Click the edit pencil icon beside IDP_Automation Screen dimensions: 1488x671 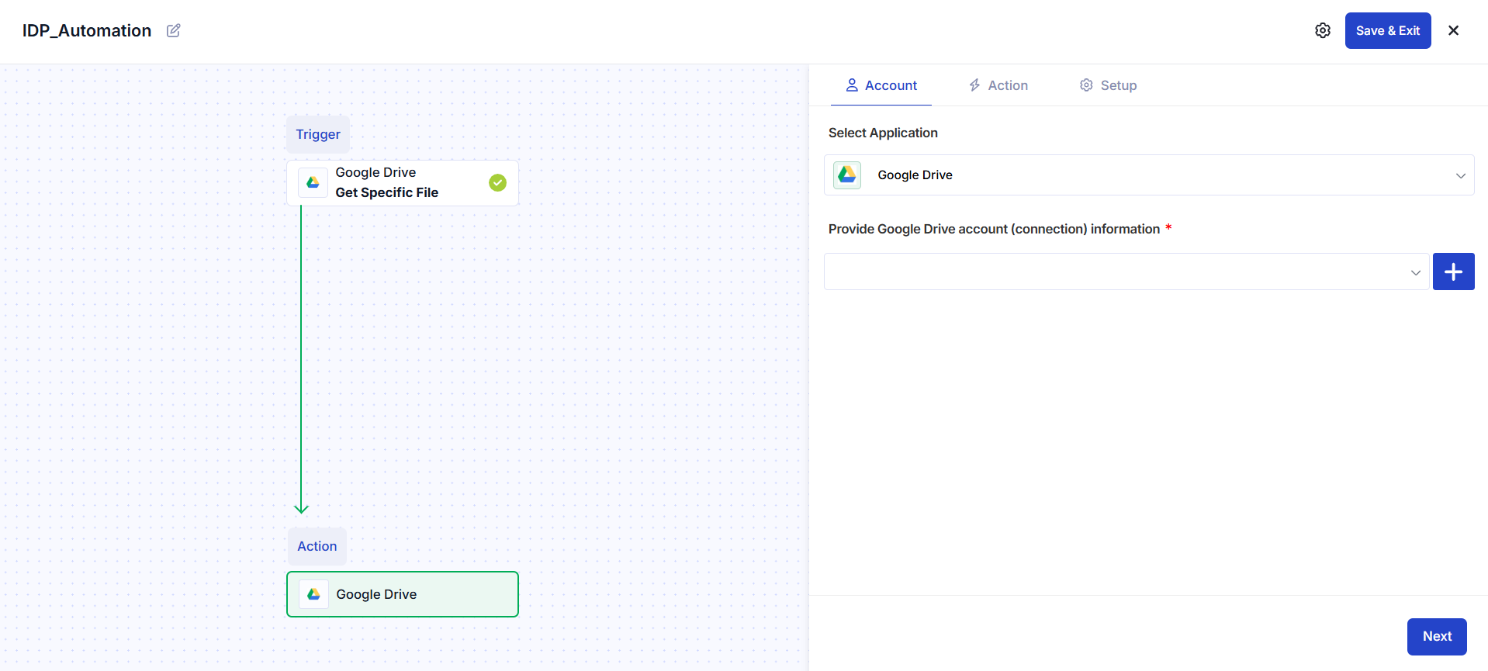(x=174, y=30)
